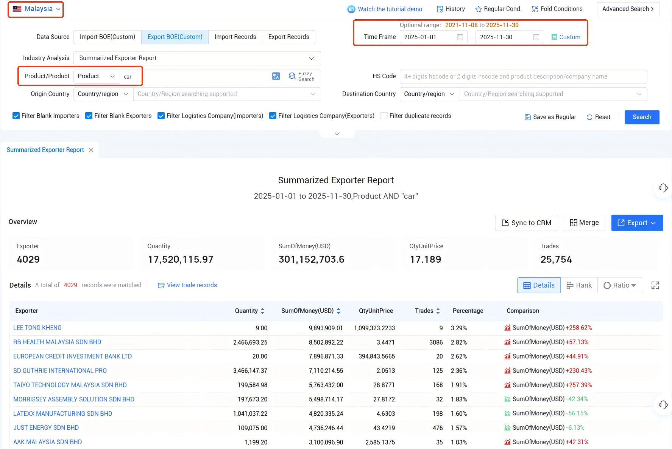Toggle Filter Logistics Company(Exporters) checkbox
This screenshot has height=449, width=672.
pos(273,116)
